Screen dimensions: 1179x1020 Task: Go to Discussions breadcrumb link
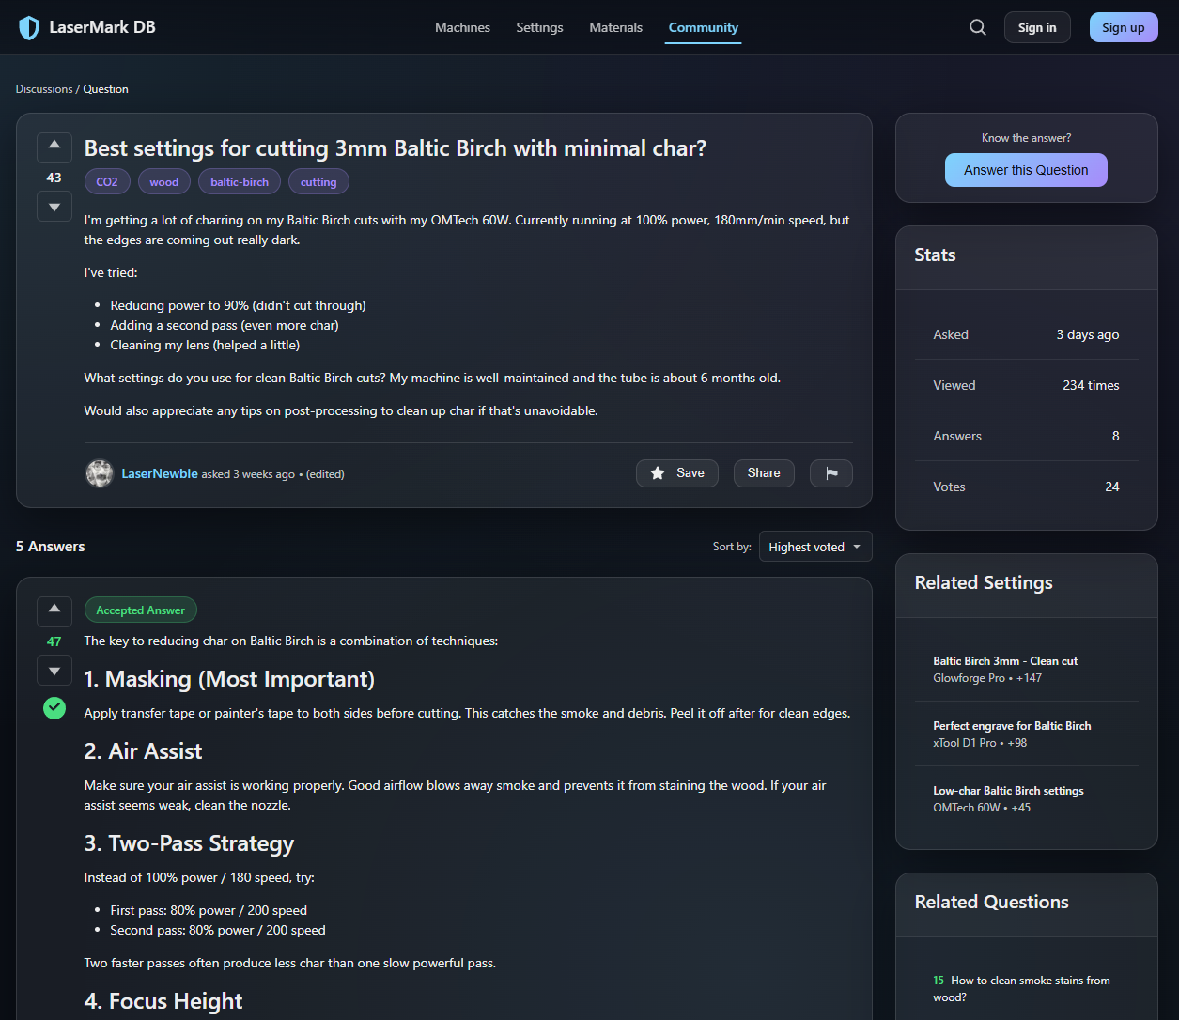(x=44, y=89)
